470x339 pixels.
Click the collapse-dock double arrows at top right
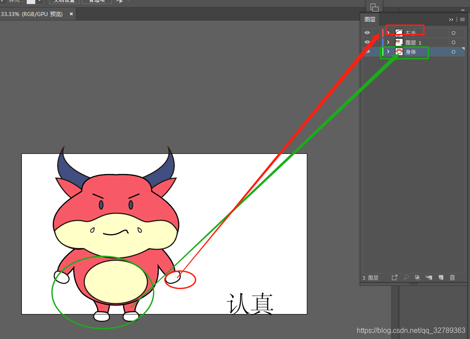point(463,10)
